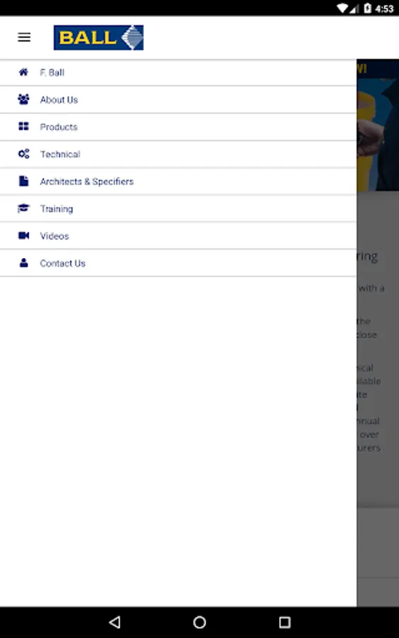Select Products from the drawer menu

coord(178,128)
